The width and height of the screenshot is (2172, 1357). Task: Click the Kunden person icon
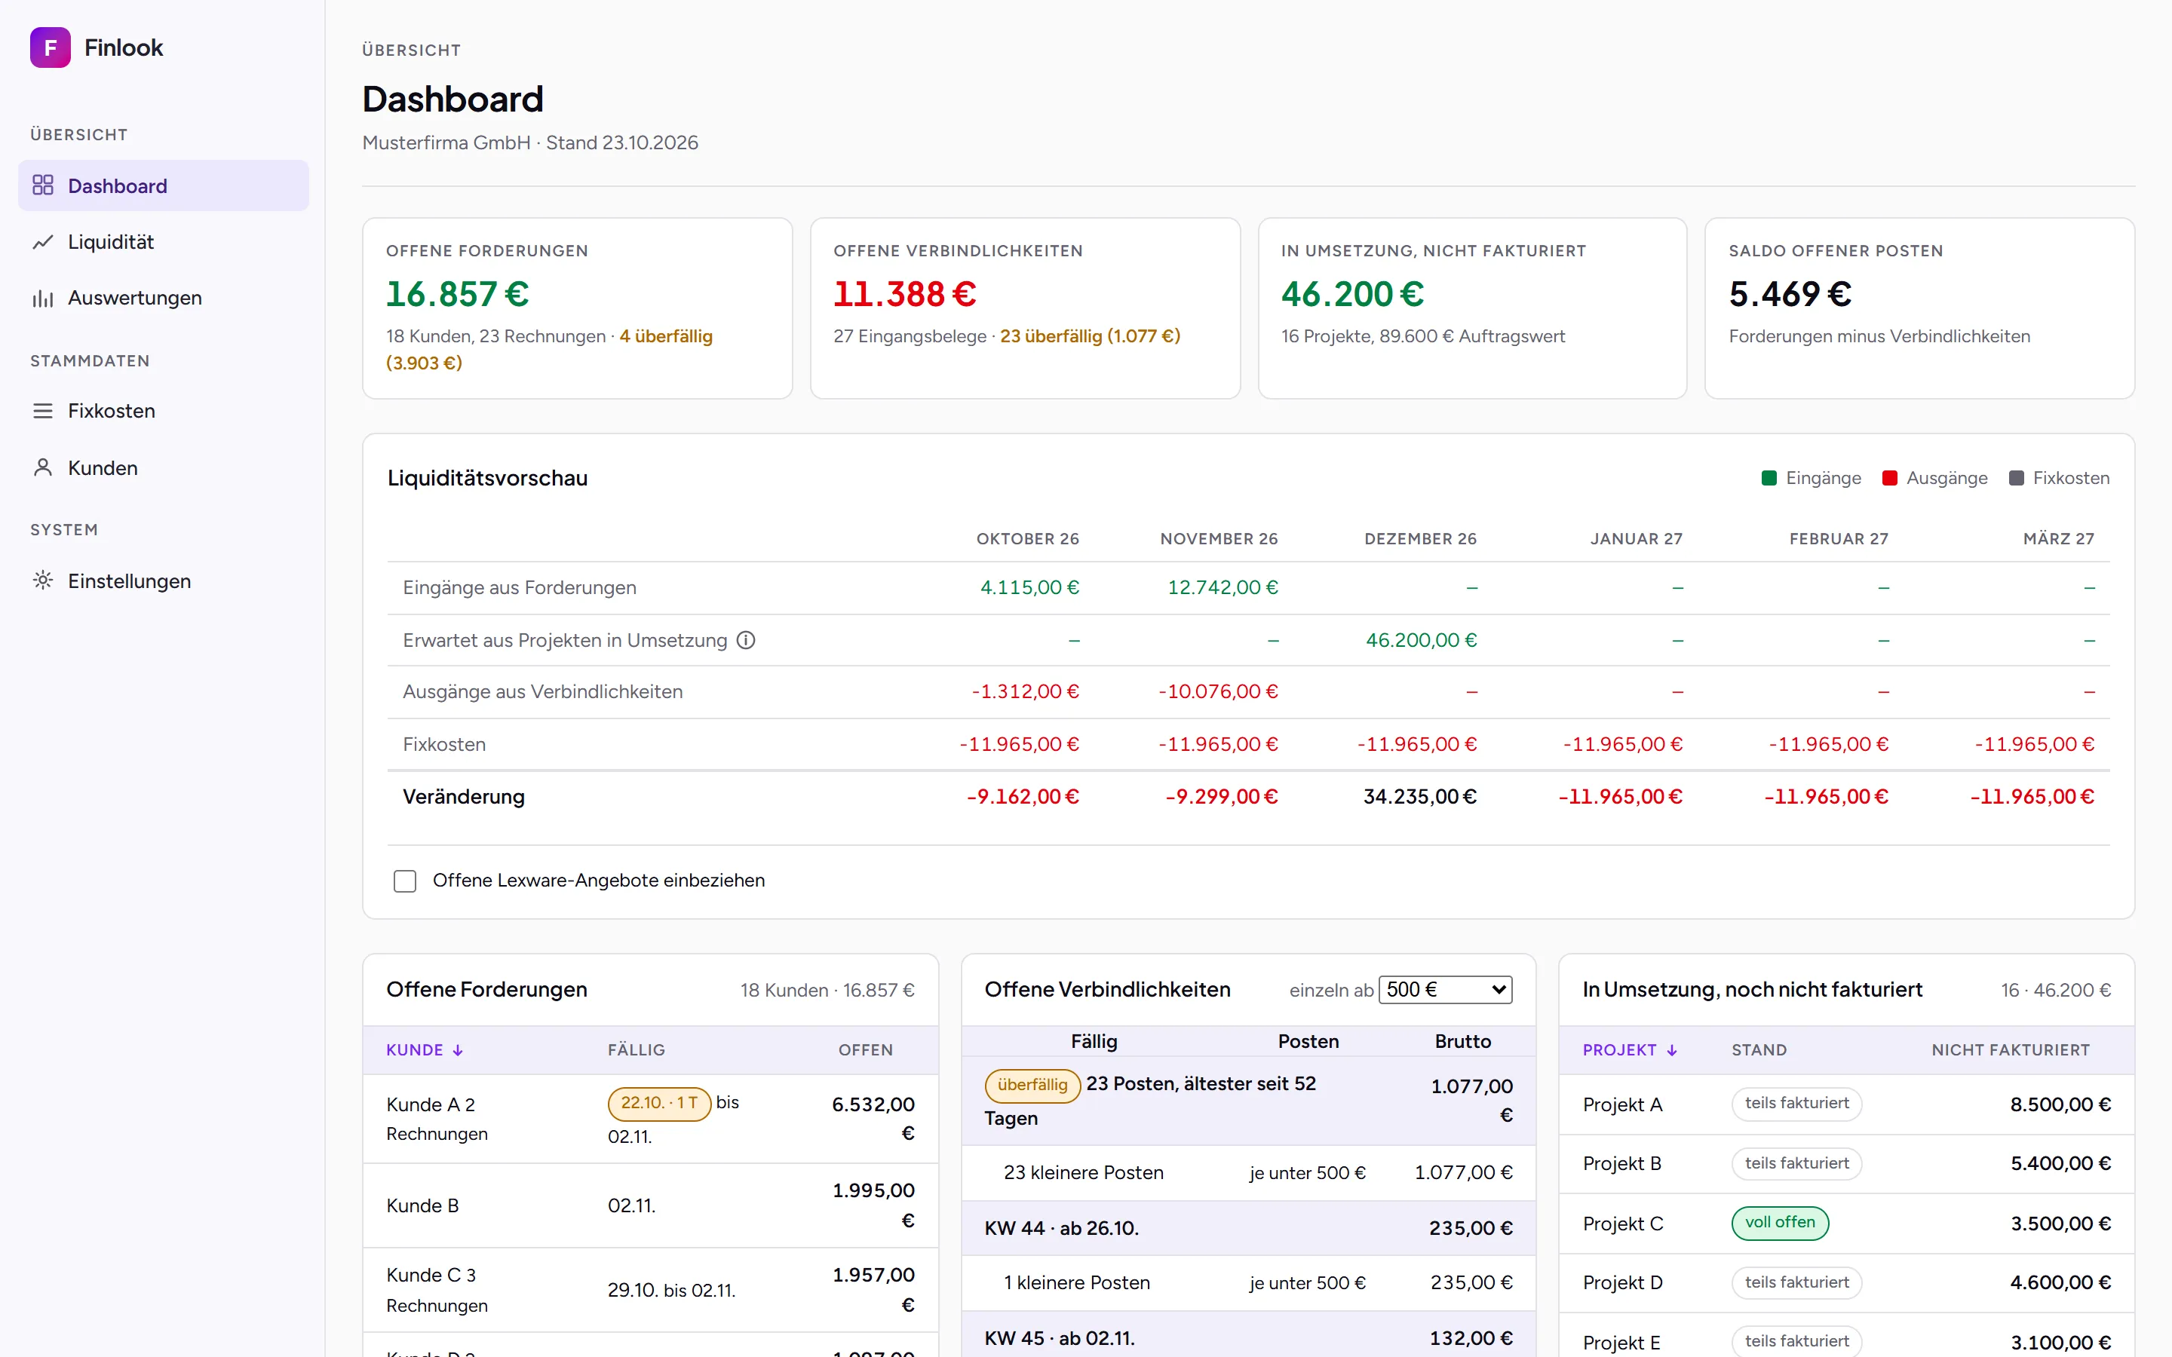click(x=42, y=467)
